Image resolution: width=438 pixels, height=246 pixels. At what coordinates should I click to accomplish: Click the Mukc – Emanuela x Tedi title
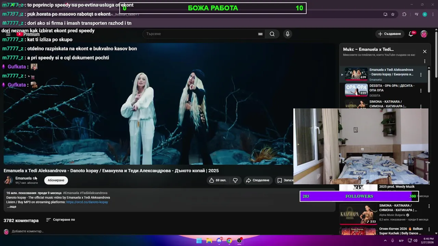tap(368, 49)
